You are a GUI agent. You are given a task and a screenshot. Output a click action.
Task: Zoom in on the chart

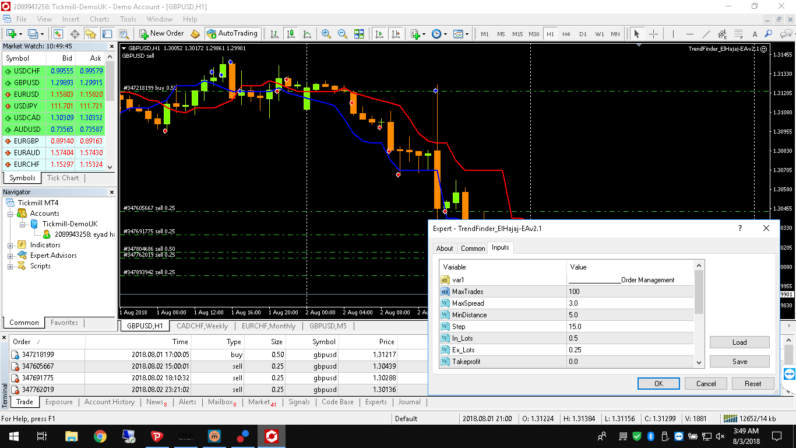click(x=326, y=34)
